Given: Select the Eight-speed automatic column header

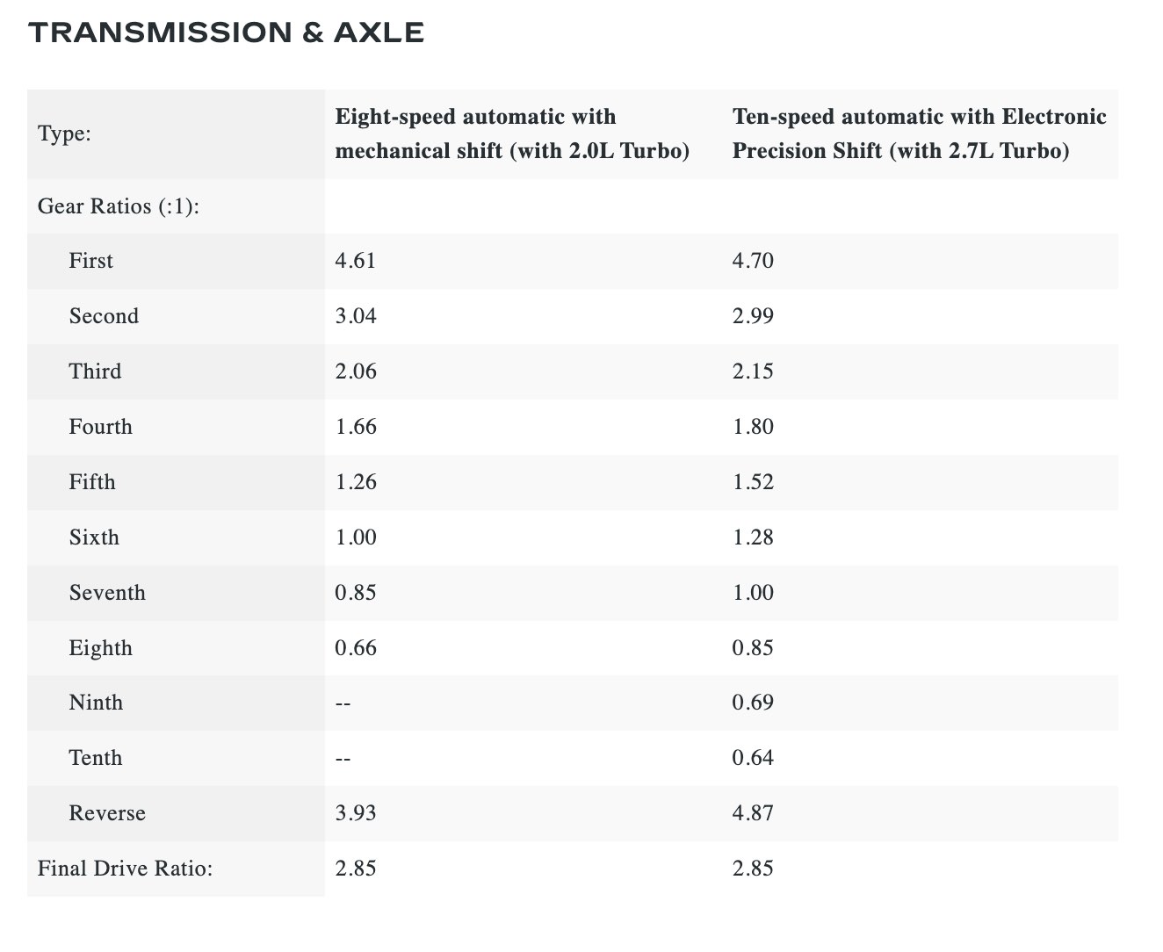Looking at the screenshot, I should click(x=512, y=133).
